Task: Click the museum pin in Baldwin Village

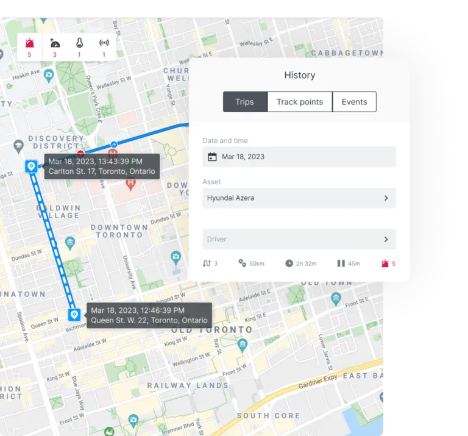Action: pos(70,243)
